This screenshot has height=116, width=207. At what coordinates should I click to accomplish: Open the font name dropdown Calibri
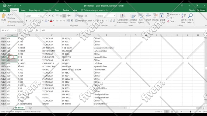click(39, 16)
